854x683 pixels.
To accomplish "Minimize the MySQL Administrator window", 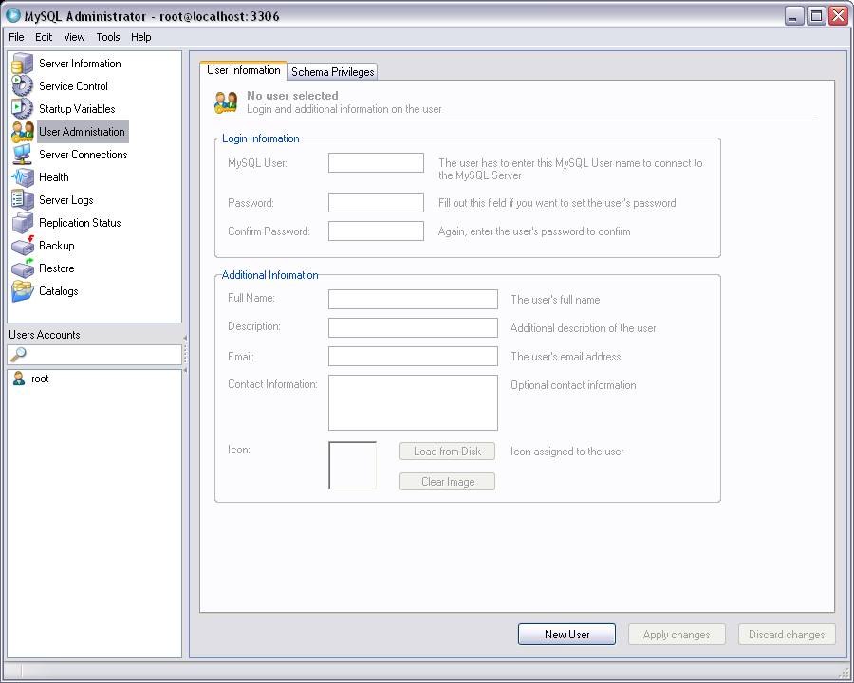I will tap(794, 16).
